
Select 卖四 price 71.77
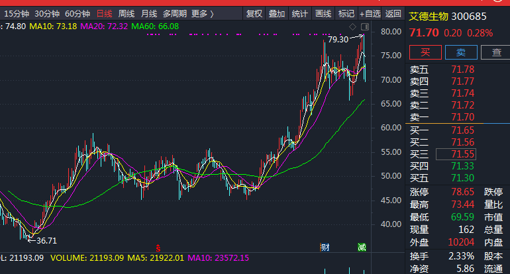pyautogui.click(x=463, y=81)
